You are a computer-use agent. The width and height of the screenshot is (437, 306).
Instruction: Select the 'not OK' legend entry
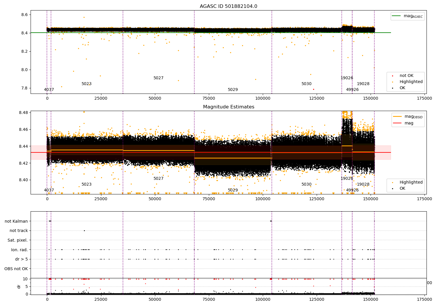[x=406, y=75]
